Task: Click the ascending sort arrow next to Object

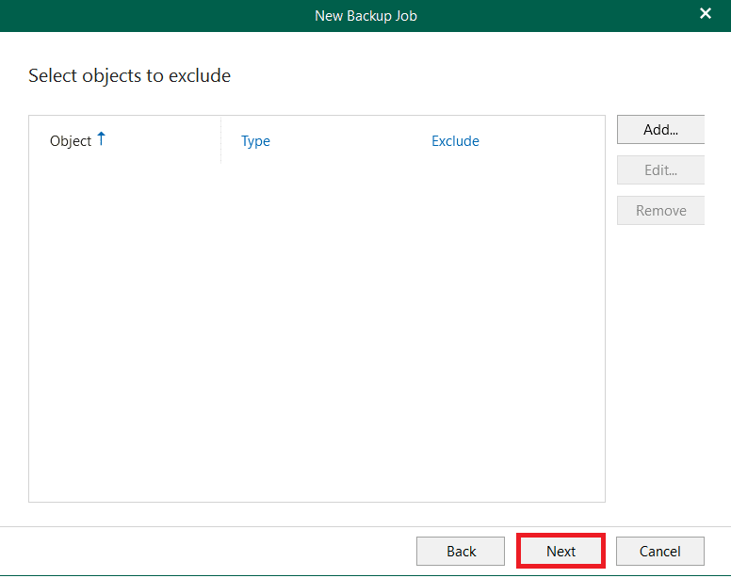Action: tap(101, 138)
